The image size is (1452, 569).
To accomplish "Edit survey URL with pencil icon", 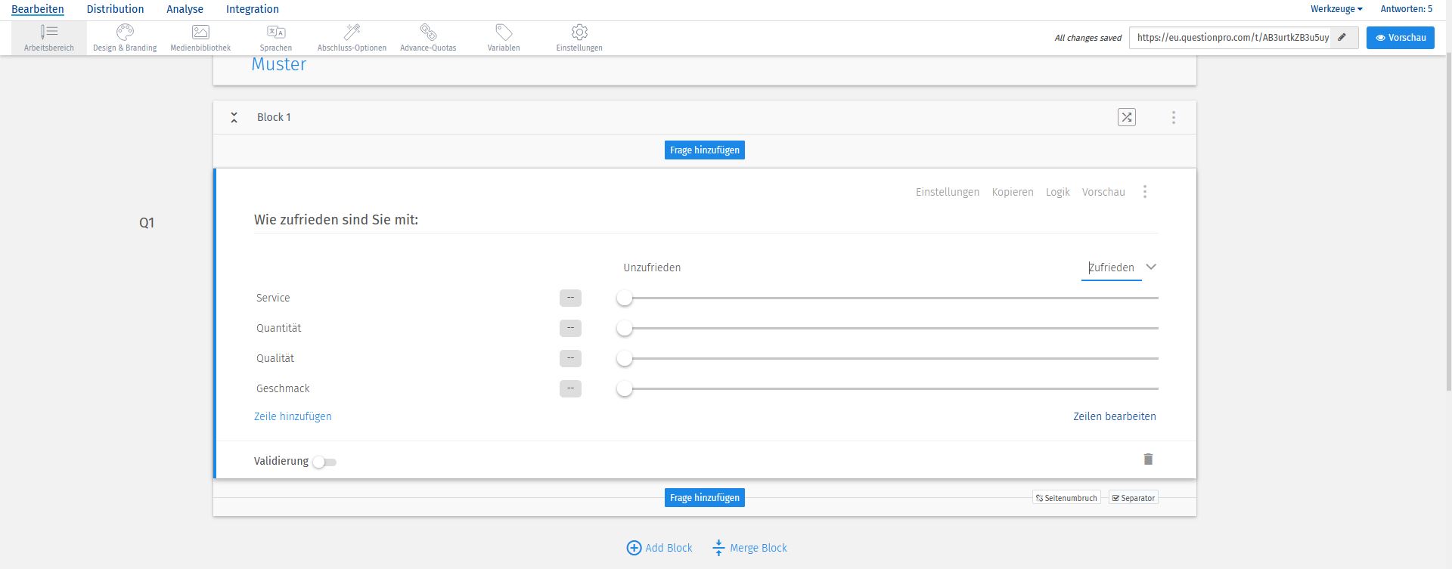I will pos(1342,38).
